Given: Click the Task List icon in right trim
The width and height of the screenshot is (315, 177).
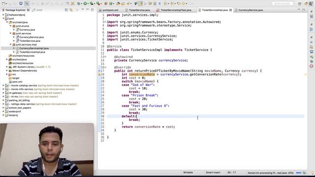Looking at the screenshot, I should tap(312, 17).
